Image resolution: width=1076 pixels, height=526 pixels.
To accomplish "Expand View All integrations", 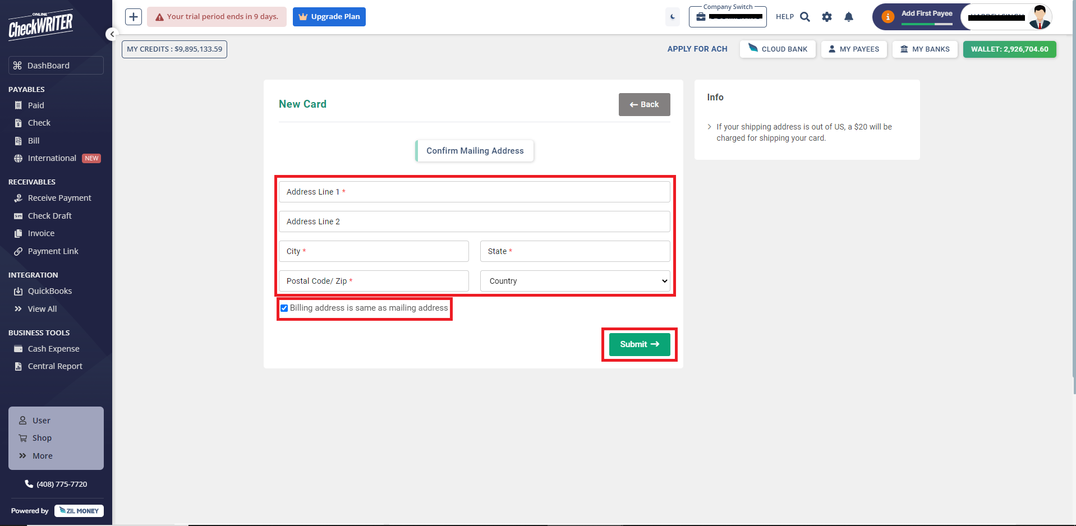I will click(42, 309).
